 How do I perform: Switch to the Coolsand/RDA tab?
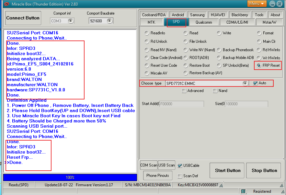click(154, 15)
